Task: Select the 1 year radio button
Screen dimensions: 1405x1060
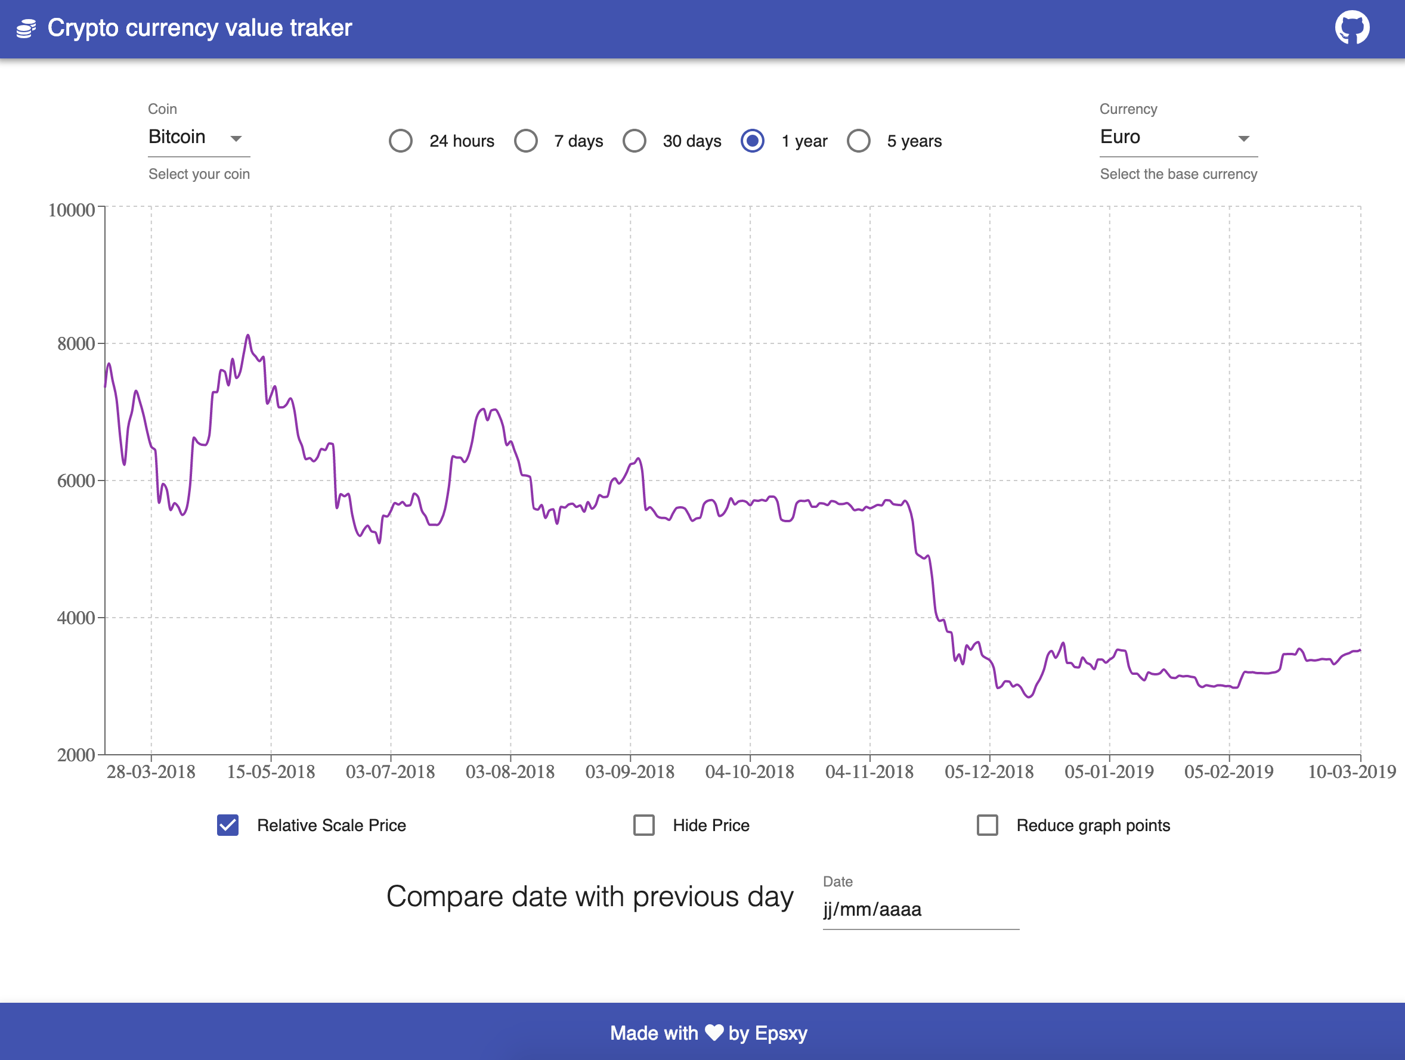Action: tap(753, 140)
